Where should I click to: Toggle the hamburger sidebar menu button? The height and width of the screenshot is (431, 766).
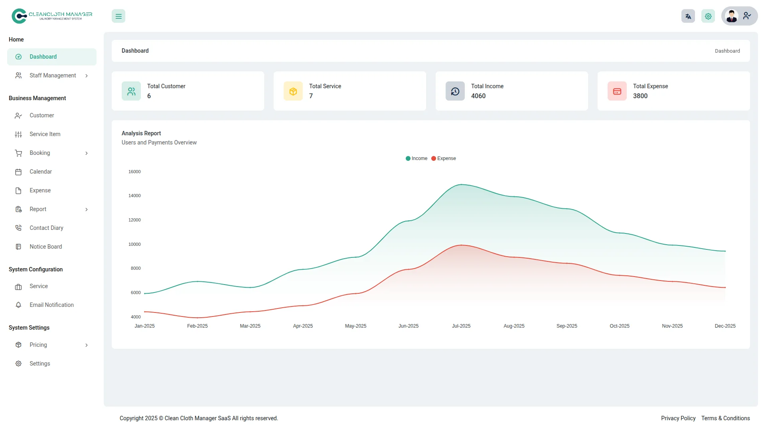point(118,16)
